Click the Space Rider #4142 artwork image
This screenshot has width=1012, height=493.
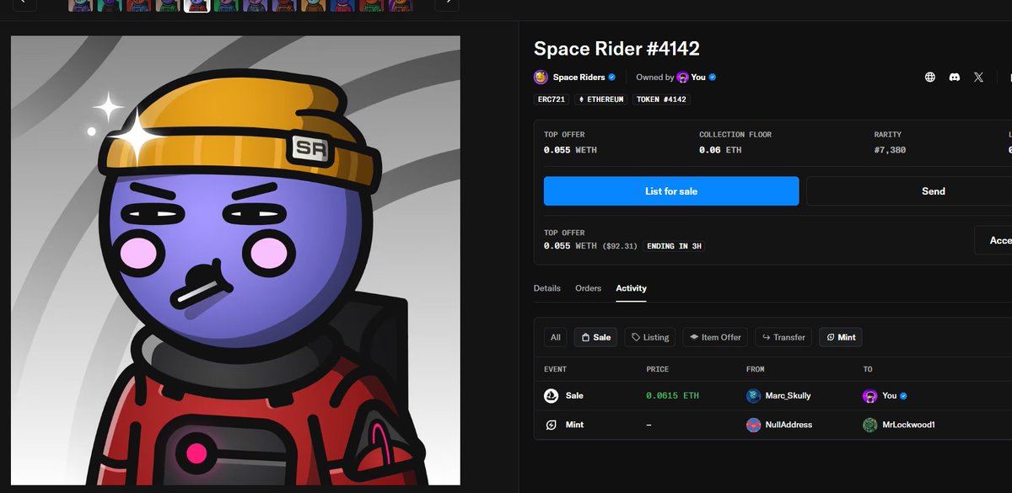(x=235, y=260)
